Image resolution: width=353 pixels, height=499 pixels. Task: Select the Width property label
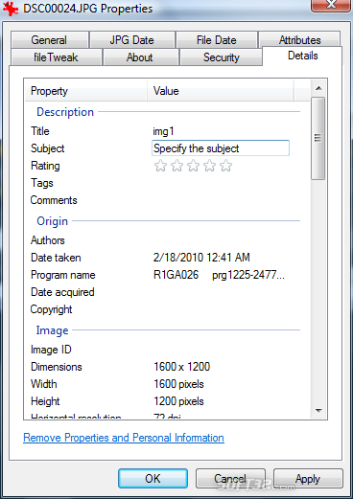(44, 384)
